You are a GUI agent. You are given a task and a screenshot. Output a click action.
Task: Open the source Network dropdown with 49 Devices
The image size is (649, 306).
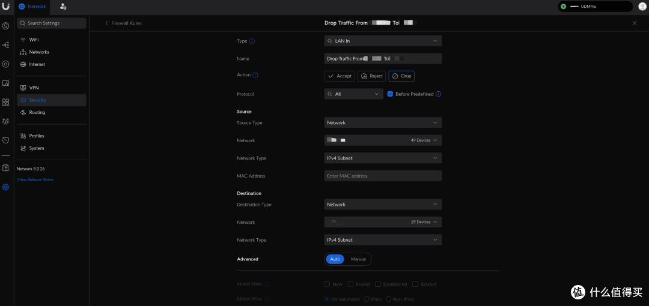[x=383, y=140]
